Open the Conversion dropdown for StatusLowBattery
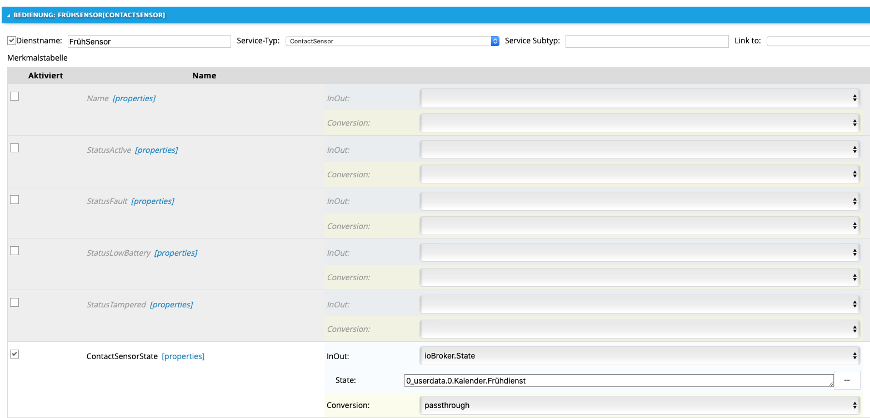 (x=639, y=277)
